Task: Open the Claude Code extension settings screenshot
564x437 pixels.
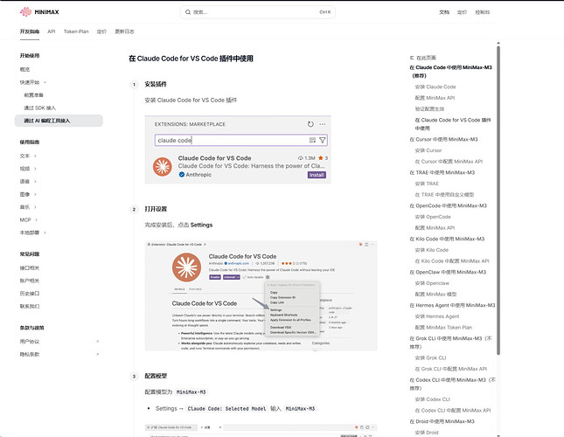Action: pyautogui.click(x=261, y=295)
